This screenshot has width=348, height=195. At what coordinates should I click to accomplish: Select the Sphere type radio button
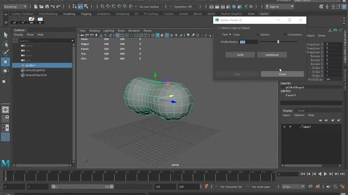(257, 35)
